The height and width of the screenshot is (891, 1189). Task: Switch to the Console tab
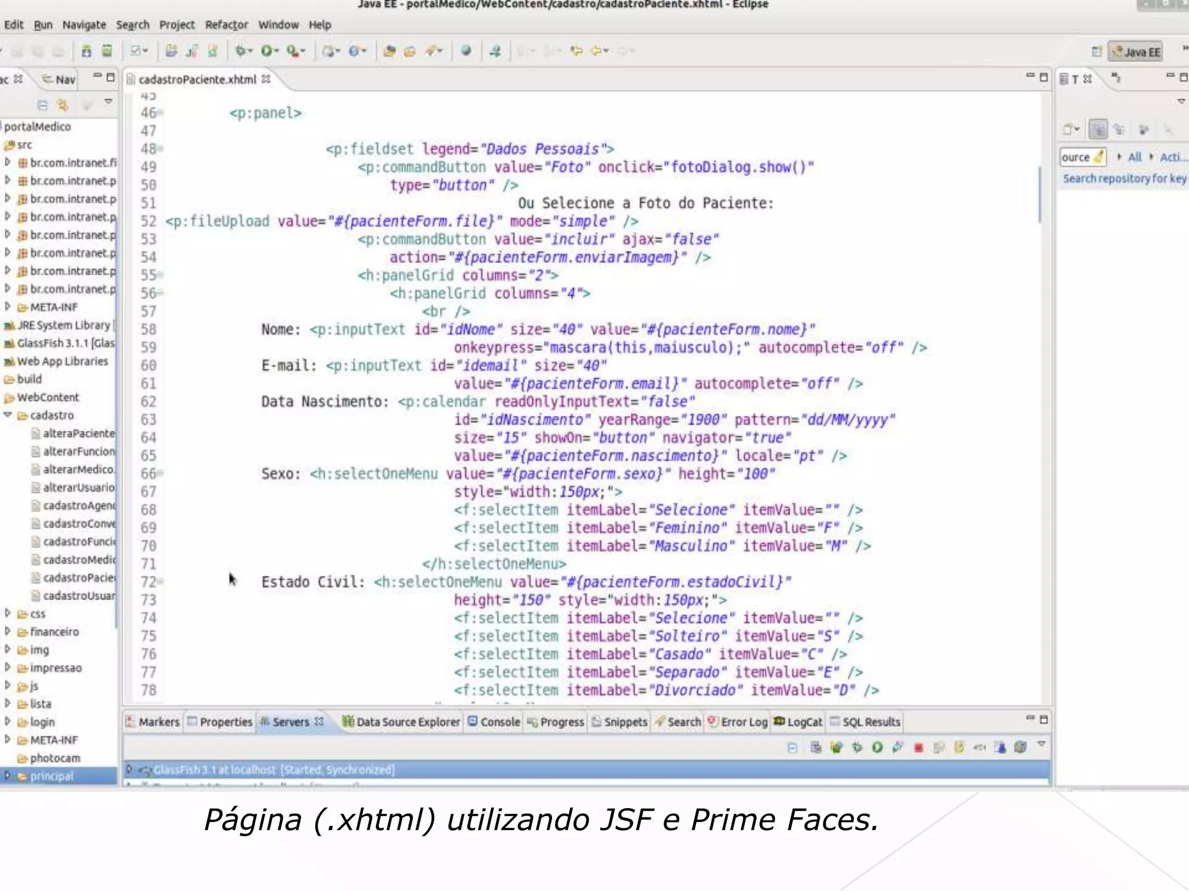pyautogui.click(x=494, y=722)
